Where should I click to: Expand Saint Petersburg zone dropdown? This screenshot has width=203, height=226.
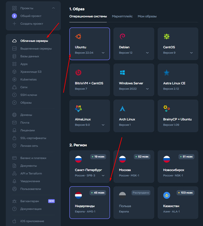[x=103, y=176]
